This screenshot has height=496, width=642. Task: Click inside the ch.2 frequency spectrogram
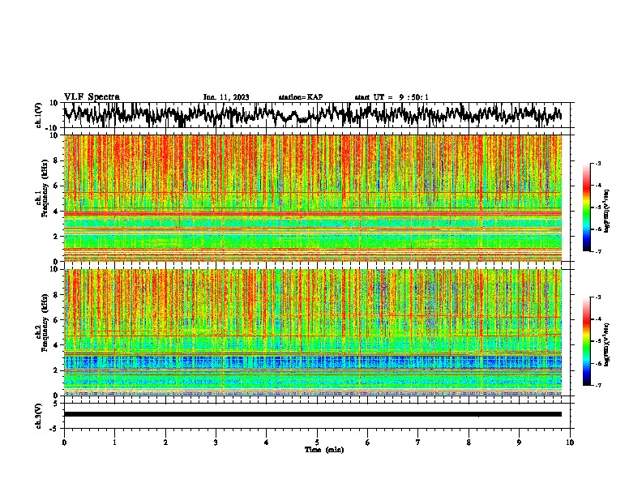(312, 332)
